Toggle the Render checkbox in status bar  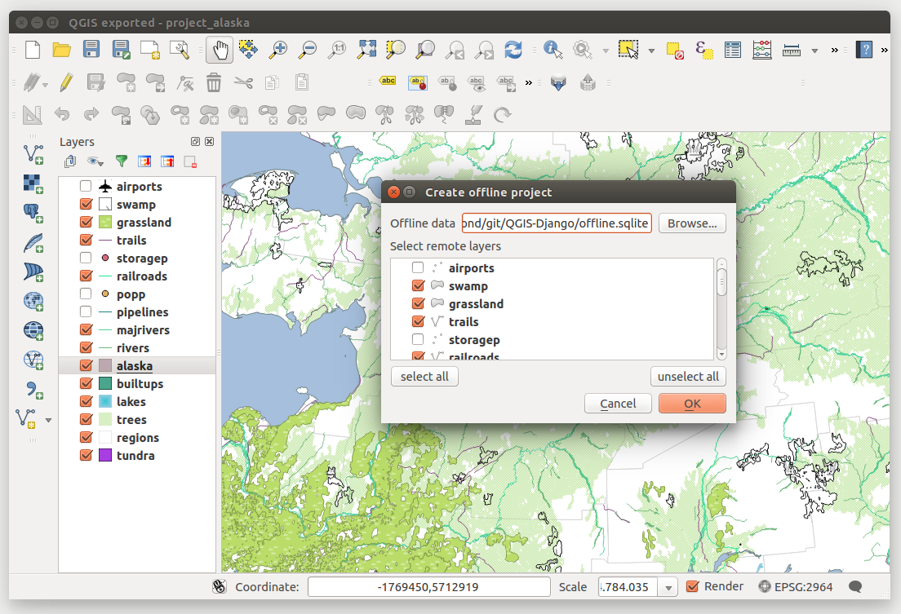693,586
